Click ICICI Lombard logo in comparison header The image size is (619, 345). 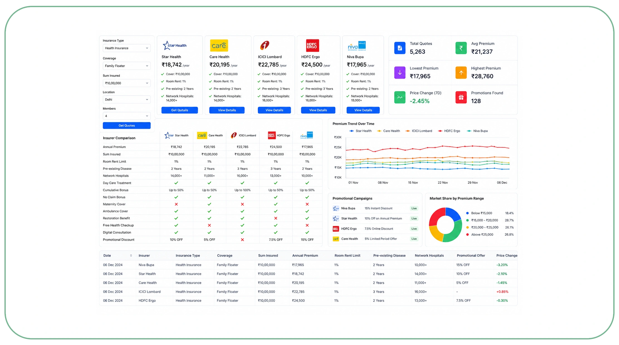(x=234, y=135)
